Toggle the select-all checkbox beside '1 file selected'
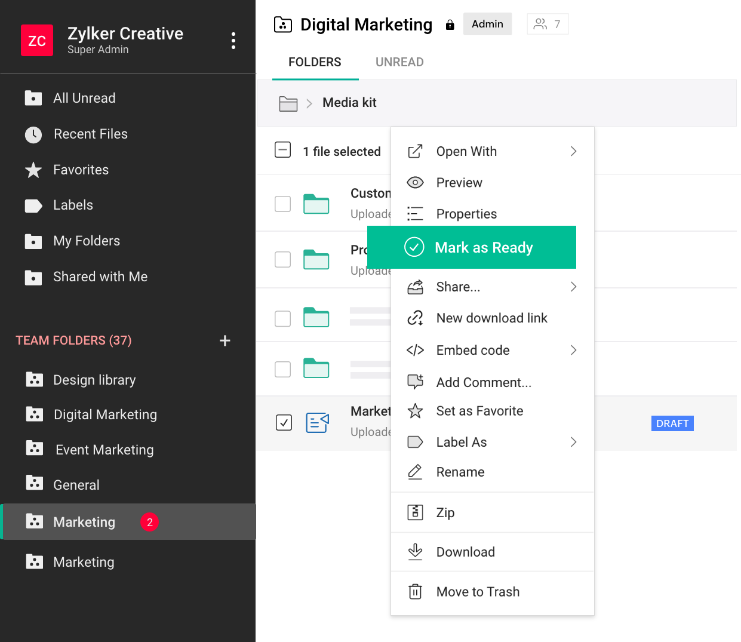The image size is (741, 642). (283, 150)
